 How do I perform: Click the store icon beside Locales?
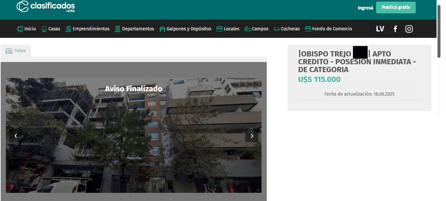coord(219,29)
